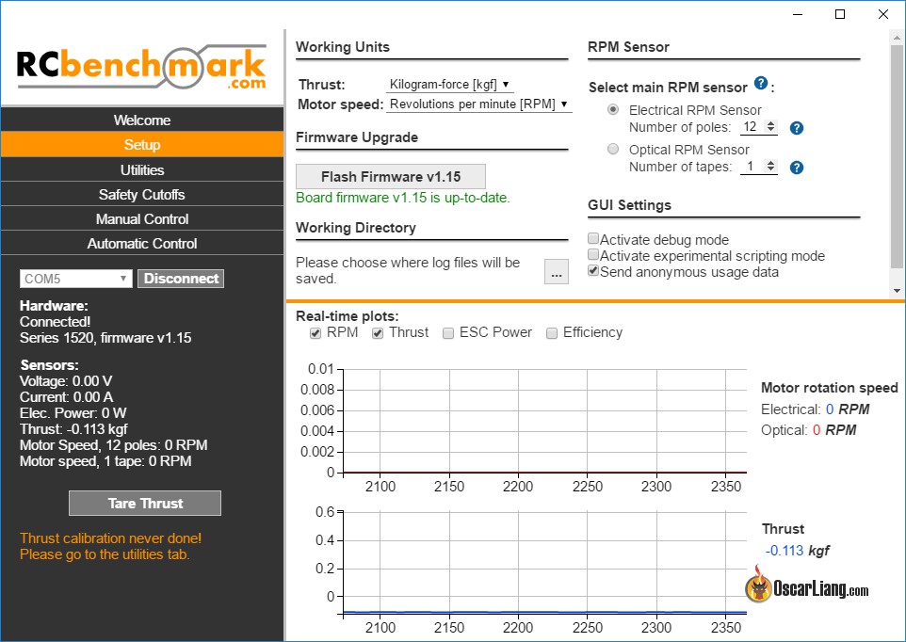Click Flash Firmware v1.15 button

point(391,177)
